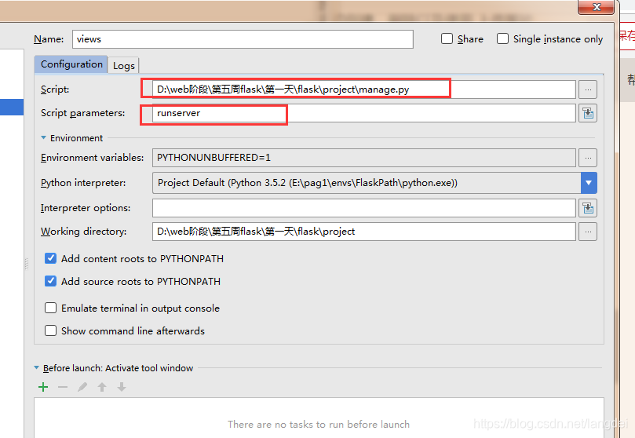The image size is (635, 438).
Task: Uncheck Add source roots to PYTHONPATH
Action: pos(50,281)
